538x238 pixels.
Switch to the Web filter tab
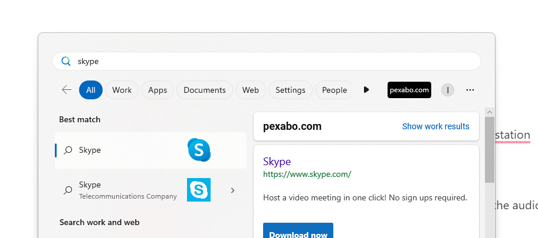(251, 90)
